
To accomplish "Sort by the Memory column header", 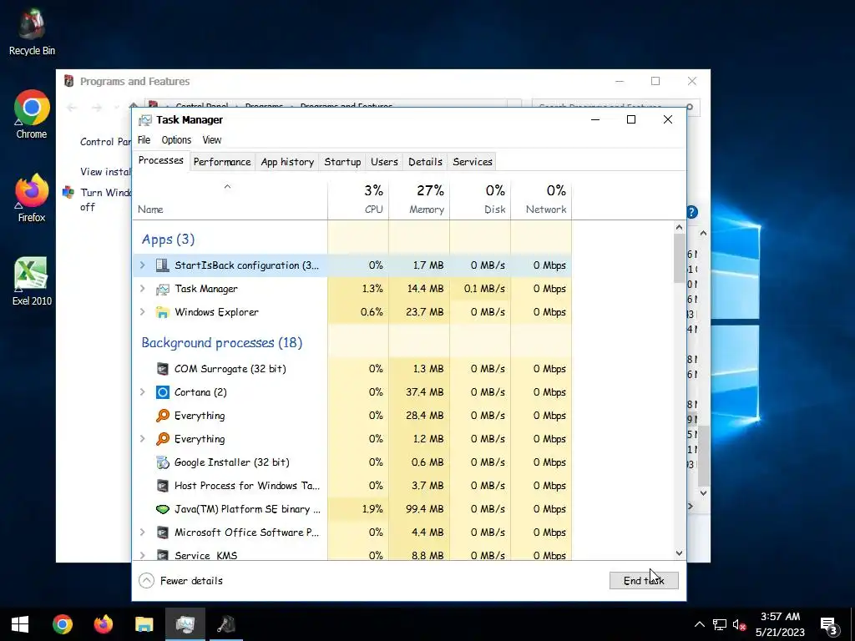I will point(419,199).
